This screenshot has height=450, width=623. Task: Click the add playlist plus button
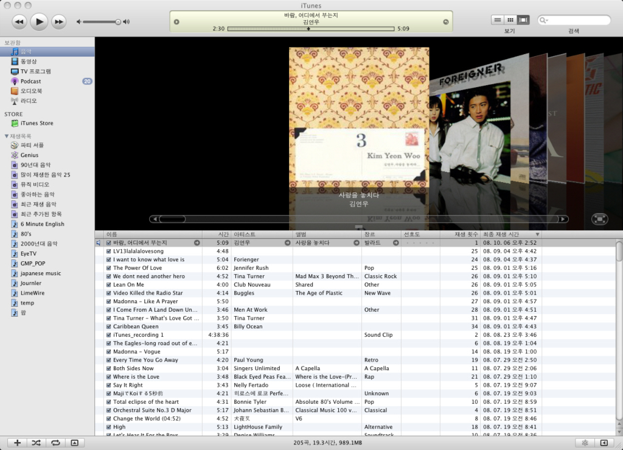18,443
